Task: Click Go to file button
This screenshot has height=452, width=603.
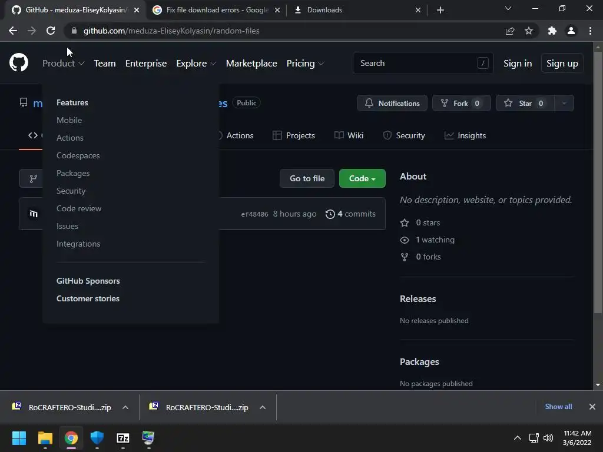Action: pos(307,178)
